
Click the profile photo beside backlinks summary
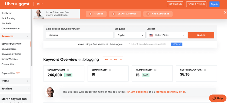(50, 92)
